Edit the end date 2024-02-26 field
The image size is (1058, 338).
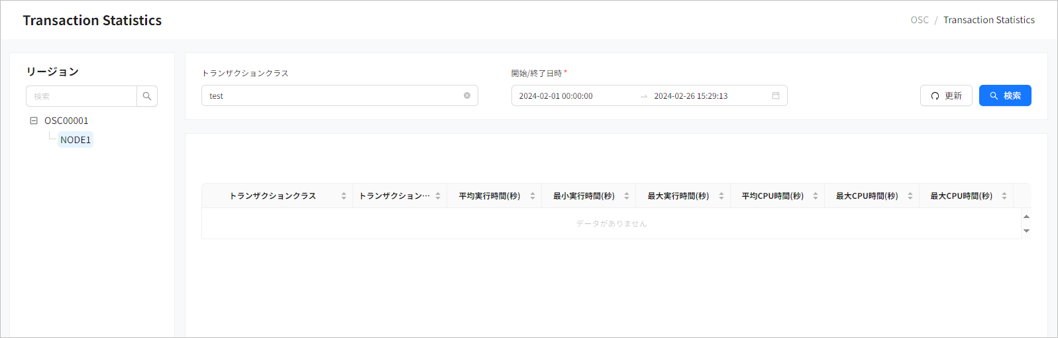(x=702, y=95)
